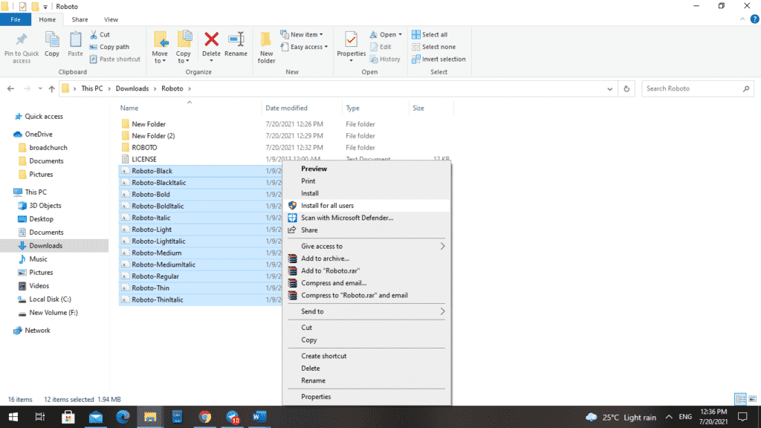The width and height of the screenshot is (761, 428).
Task: Click the Help question mark icon
Action: [x=754, y=19]
